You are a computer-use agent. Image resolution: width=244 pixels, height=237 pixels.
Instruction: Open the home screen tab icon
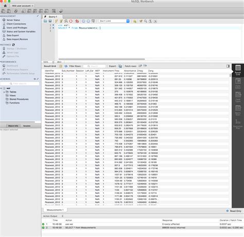point(5,6)
